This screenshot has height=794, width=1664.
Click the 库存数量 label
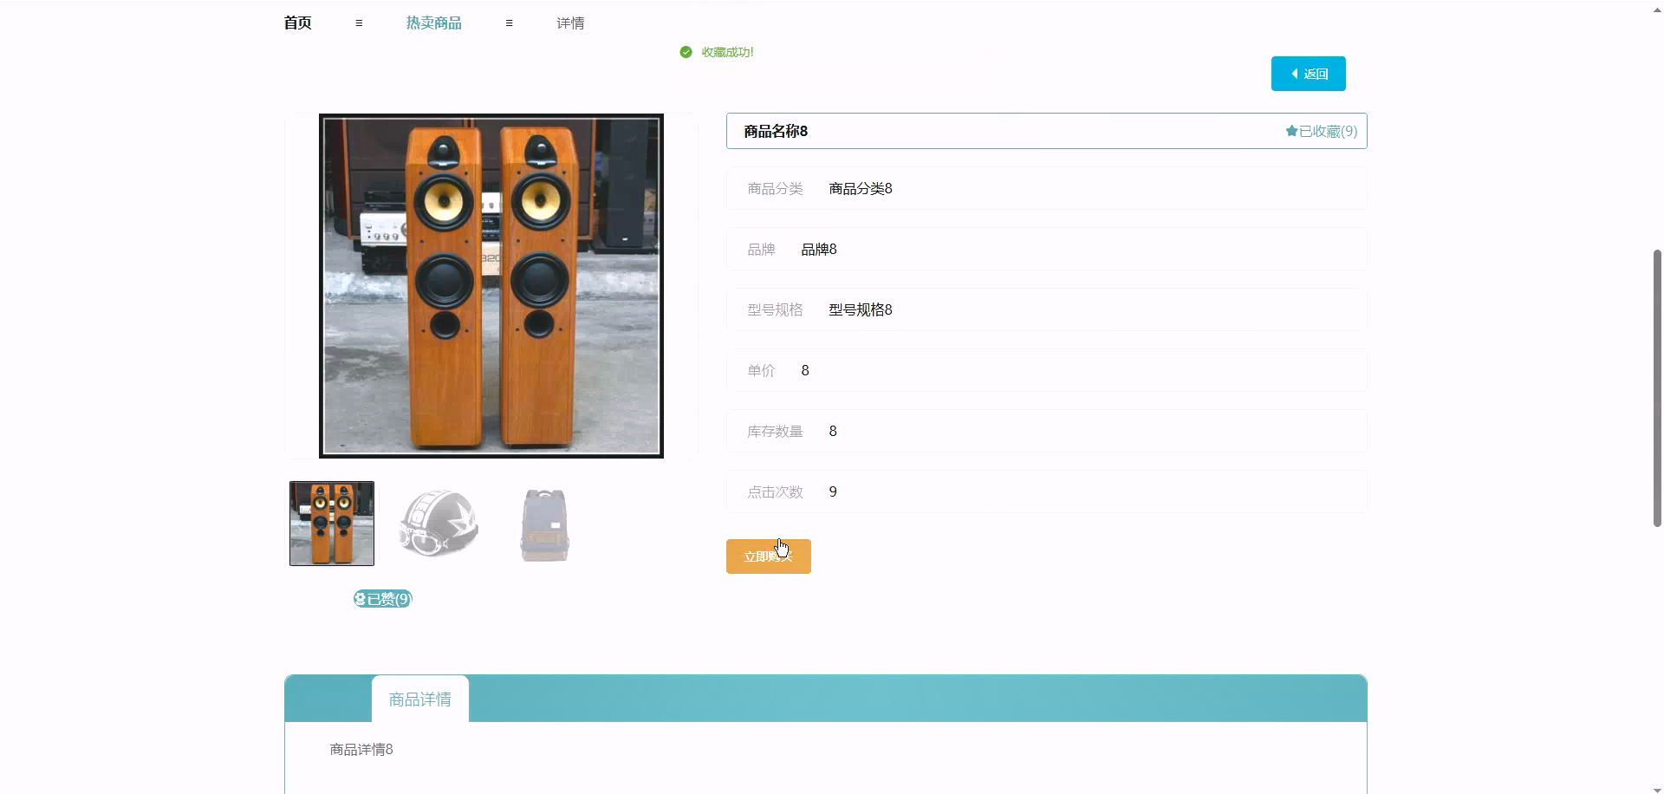tap(775, 431)
